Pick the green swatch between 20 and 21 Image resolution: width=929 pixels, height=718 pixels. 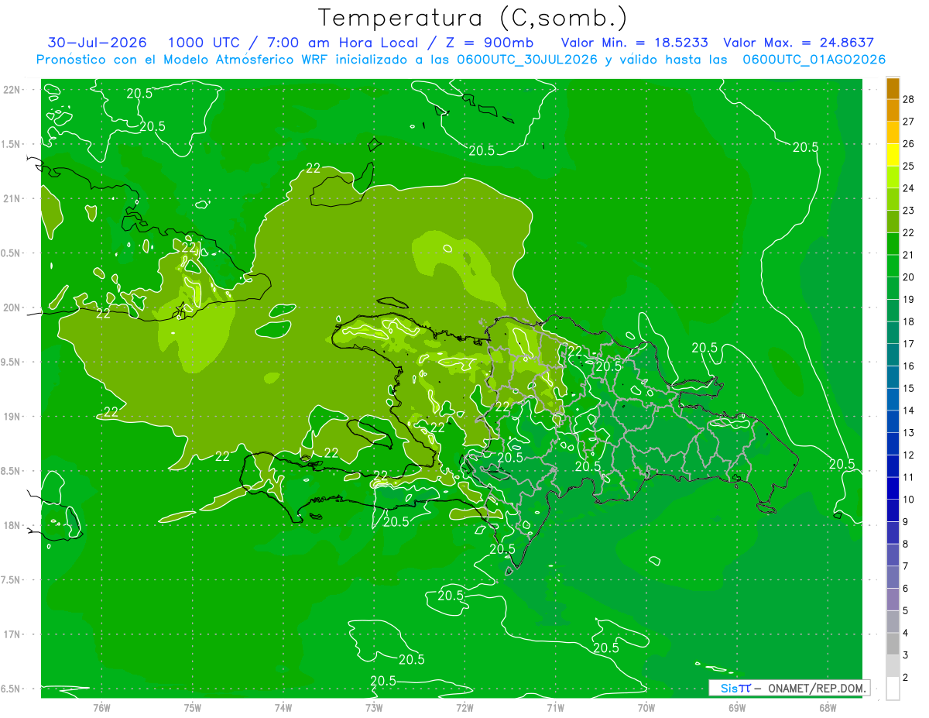coord(893,266)
